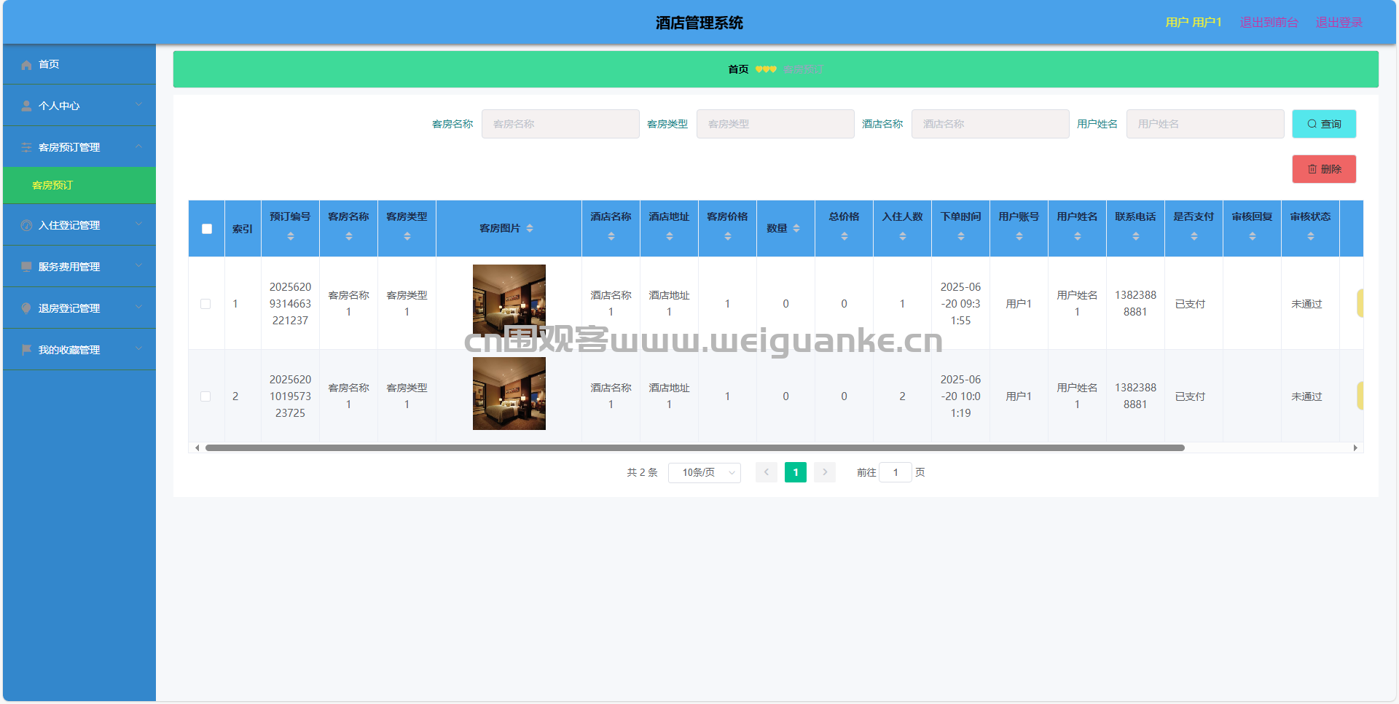Click the icon beside 入住登记管理
The image size is (1399, 704).
[26, 226]
